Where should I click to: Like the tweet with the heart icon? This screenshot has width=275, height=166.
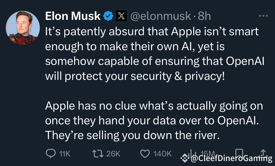tap(145, 153)
